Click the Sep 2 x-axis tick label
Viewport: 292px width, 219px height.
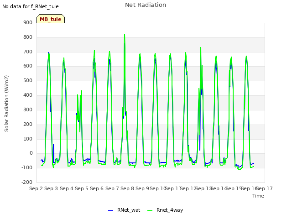pos(36,188)
